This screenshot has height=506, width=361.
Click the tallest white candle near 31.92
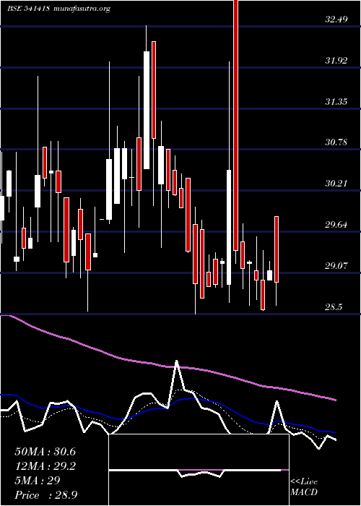tap(147, 110)
